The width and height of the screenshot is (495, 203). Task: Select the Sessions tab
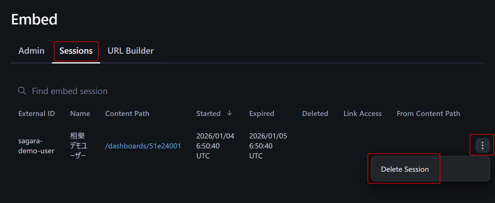(x=76, y=51)
